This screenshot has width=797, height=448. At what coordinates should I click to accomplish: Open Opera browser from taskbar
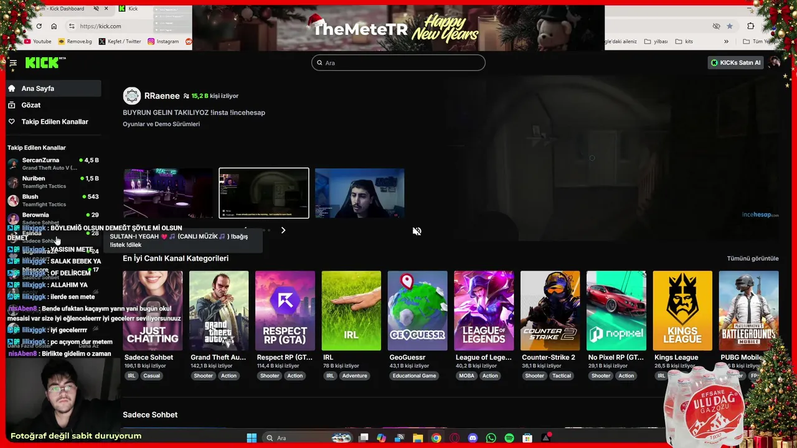455,438
